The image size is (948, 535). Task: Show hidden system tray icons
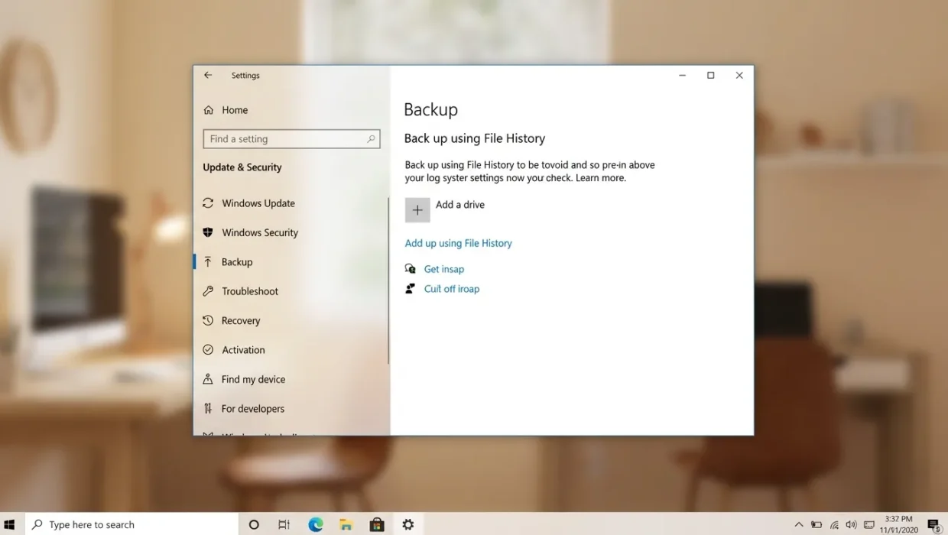(x=799, y=525)
